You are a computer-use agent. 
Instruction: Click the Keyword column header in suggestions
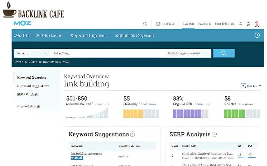click(x=76, y=146)
